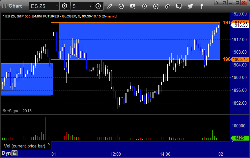
Task: Click the 1896.00 price axis label
Action: point(239,90)
